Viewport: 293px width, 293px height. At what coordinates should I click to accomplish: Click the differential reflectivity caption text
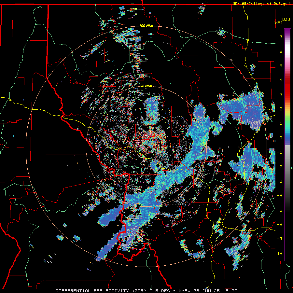[146, 291]
